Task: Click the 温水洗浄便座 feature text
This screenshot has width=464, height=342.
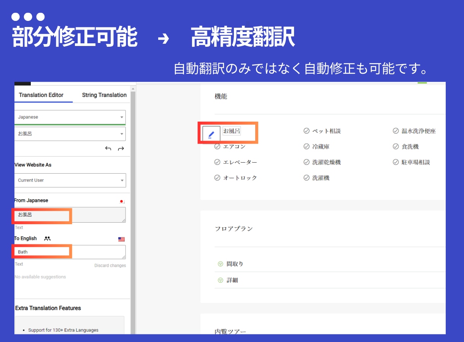Action: pos(419,131)
